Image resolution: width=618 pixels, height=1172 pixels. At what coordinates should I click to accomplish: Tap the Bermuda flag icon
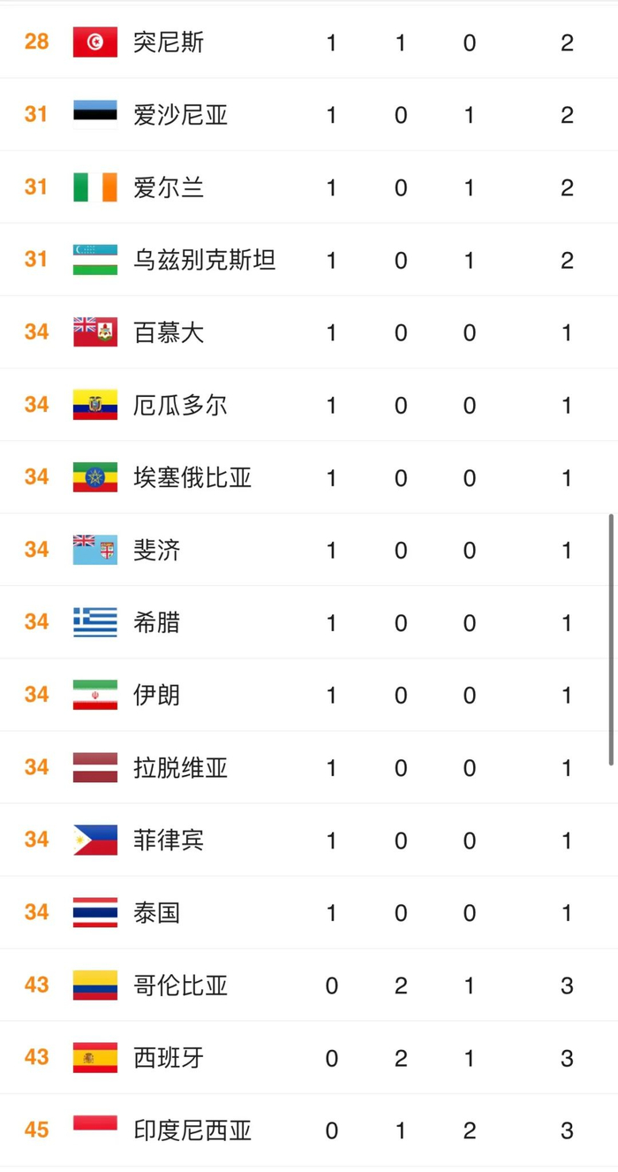pos(95,332)
